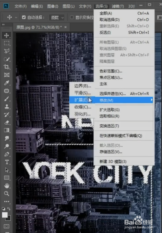Image resolution: width=162 pixels, height=233 pixels.
Task: Select the Path Selection tool
Action: tap(6, 170)
